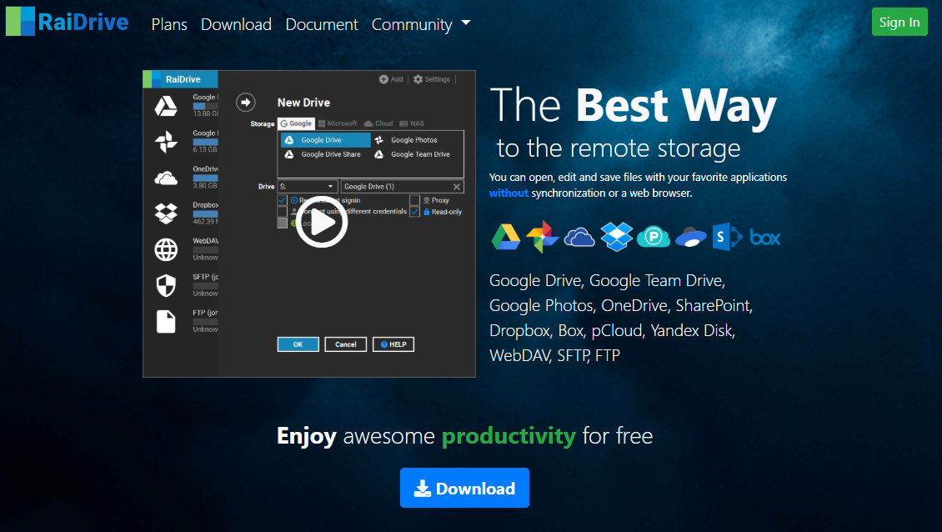
Task: Expand the Community dropdown
Action: tap(420, 24)
